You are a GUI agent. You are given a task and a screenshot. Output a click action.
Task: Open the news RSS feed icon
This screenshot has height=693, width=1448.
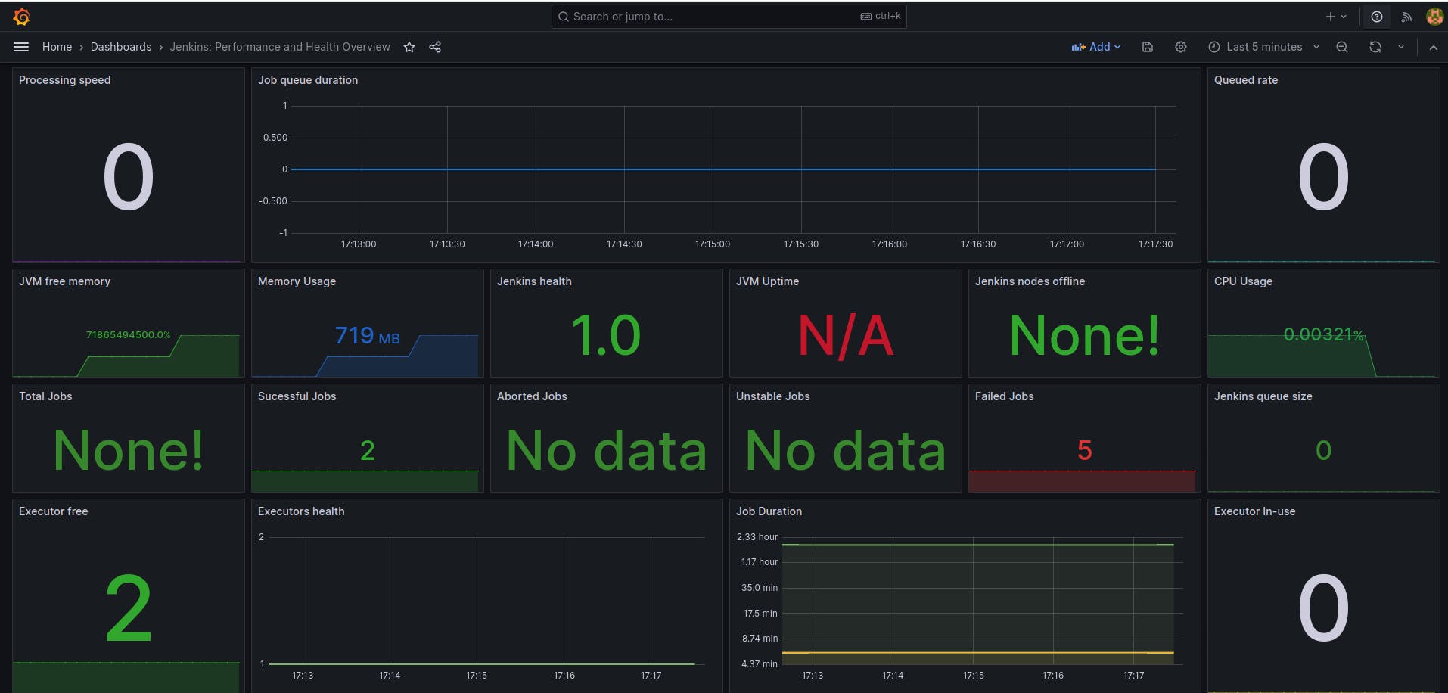point(1406,17)
